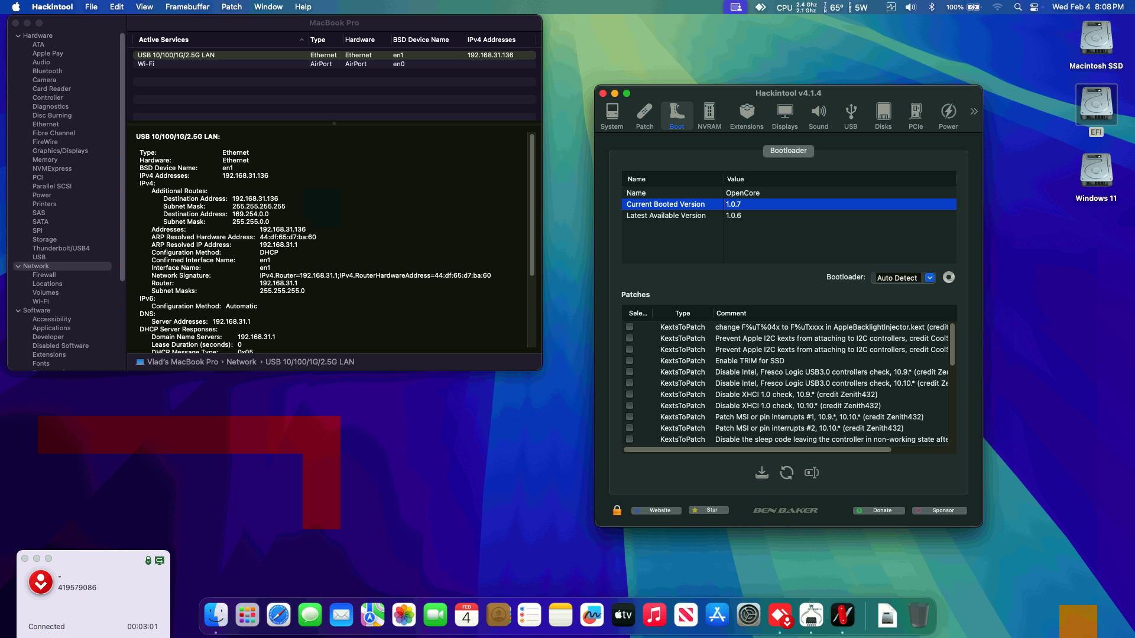The height and width of the screenshot is (638, 1135).
Task: Check Fresco Logic USB3.0 10.9 patch checkbox
Action: [x=630, y=372]
